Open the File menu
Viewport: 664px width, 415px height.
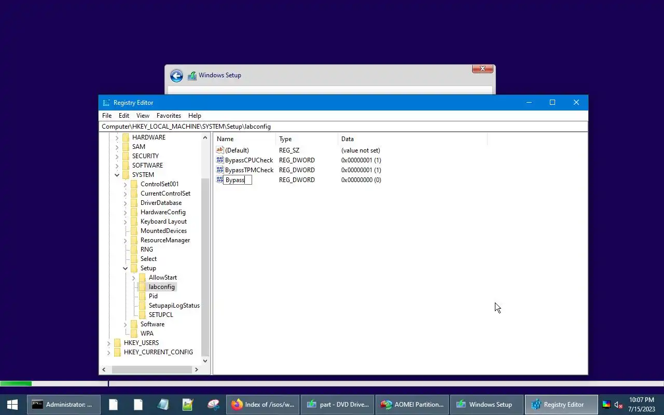click(x=107, y=116)
